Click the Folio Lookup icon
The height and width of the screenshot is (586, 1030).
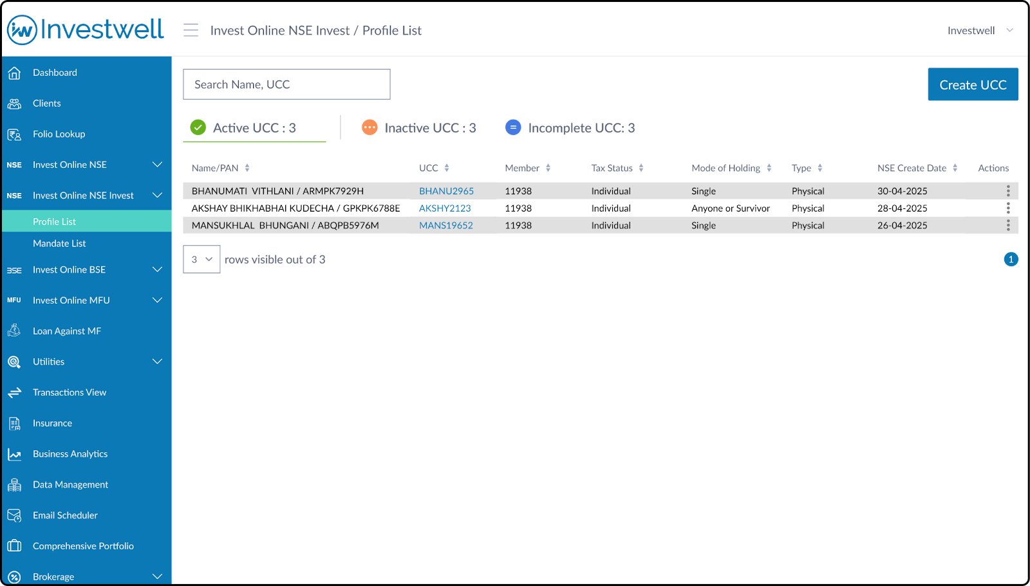(14, 134)
